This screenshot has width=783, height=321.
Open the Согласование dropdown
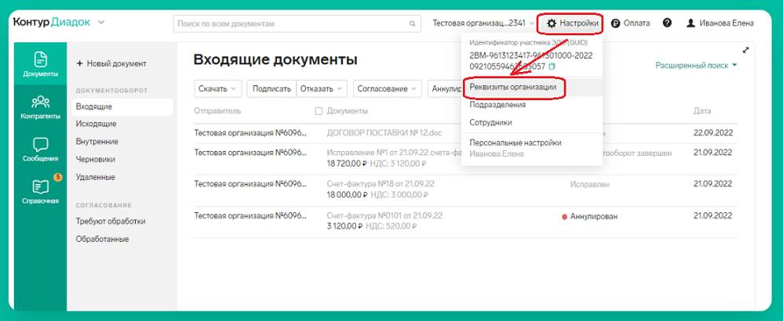tap(387, 88)
